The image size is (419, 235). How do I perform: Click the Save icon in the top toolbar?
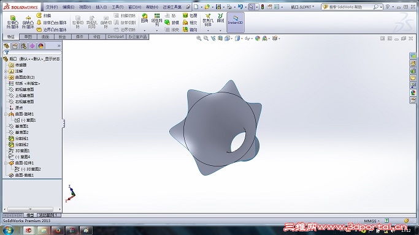(x=218, y=7)
